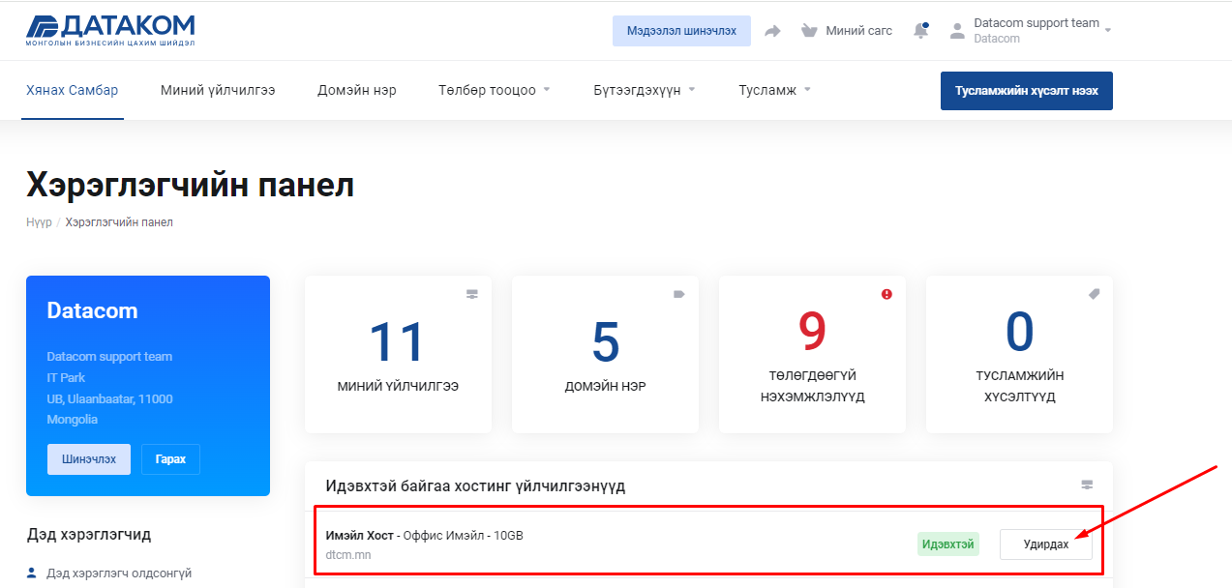Click the dtcm.mn domain text
Viewport: 1232px width, 588px height.
coord(348,555)
